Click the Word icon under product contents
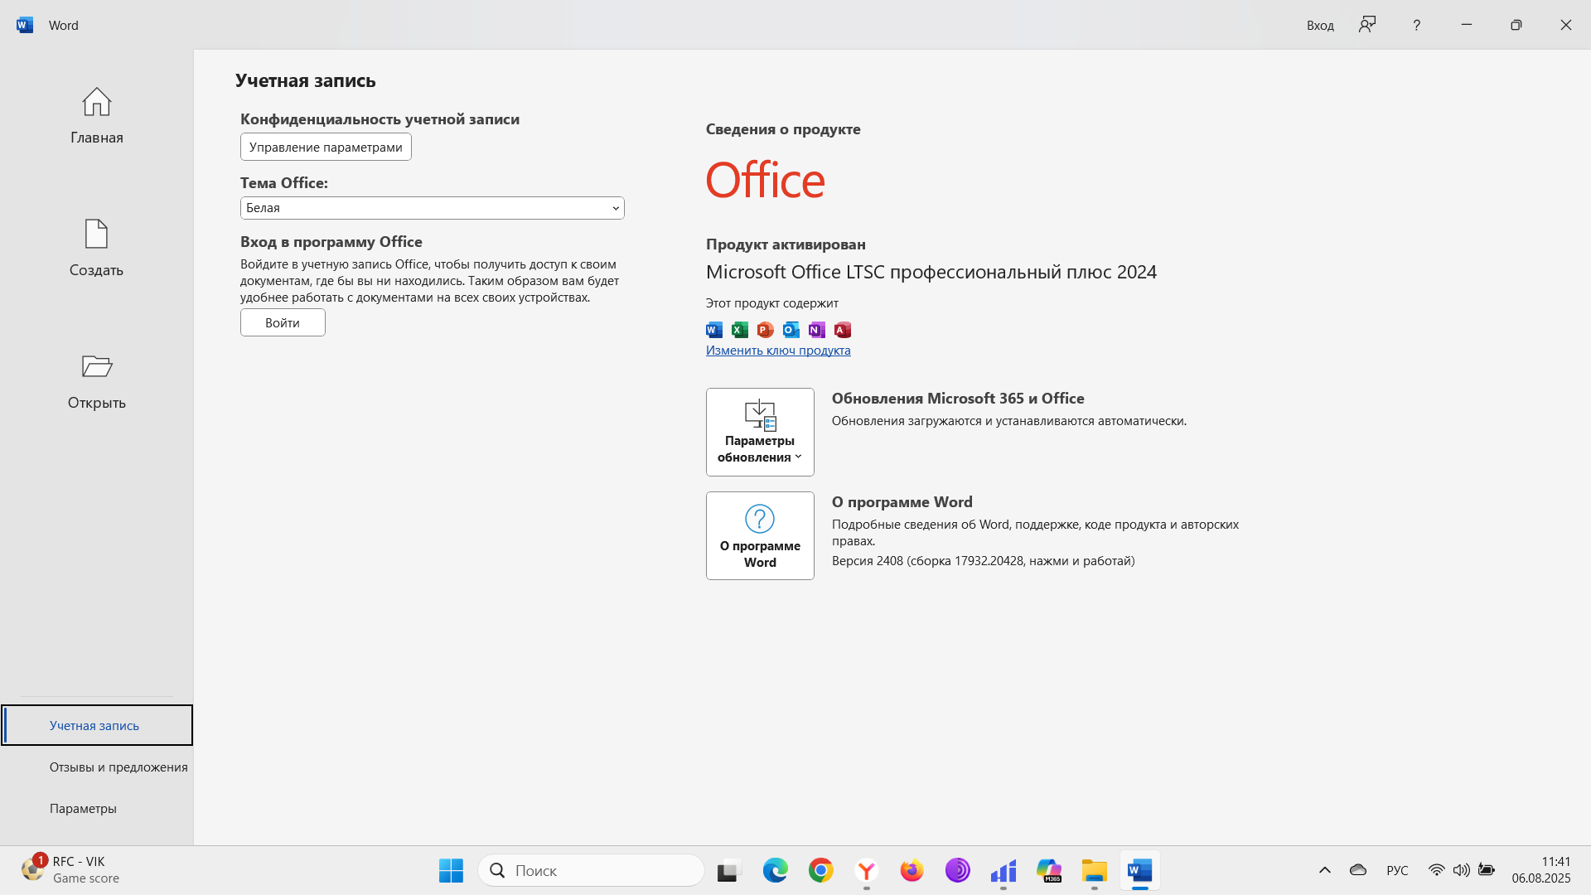1591x895 pixels. [x=714, y=330]
